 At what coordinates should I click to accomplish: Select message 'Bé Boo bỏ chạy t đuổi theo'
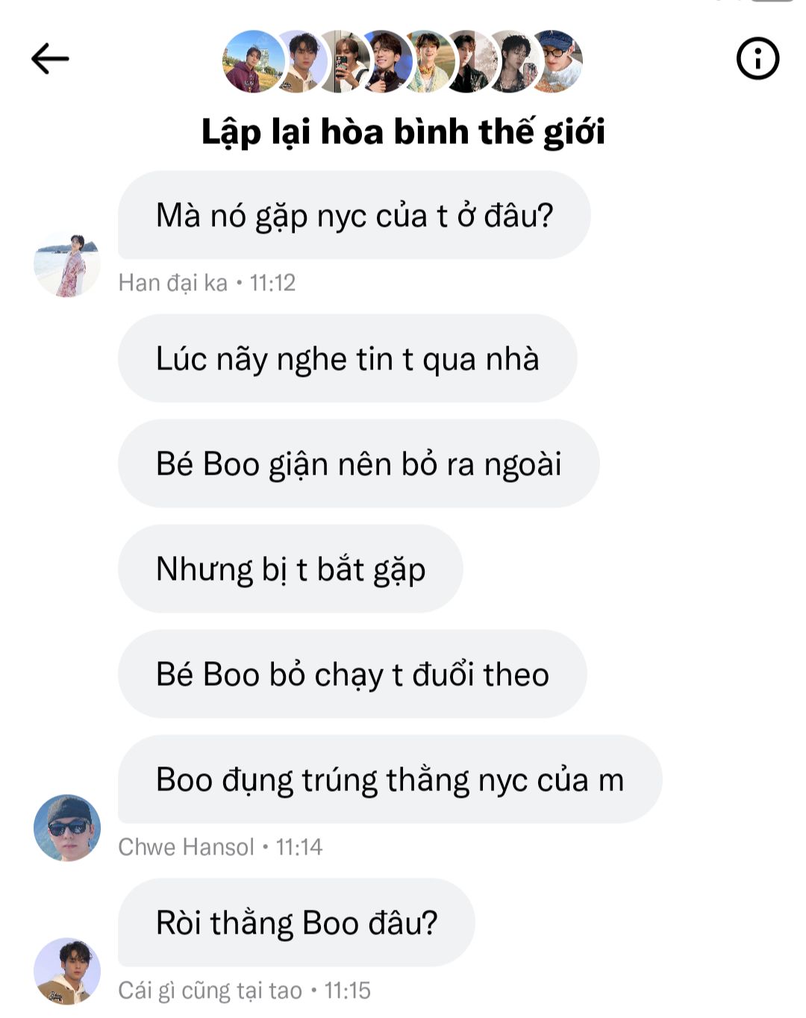352,674
